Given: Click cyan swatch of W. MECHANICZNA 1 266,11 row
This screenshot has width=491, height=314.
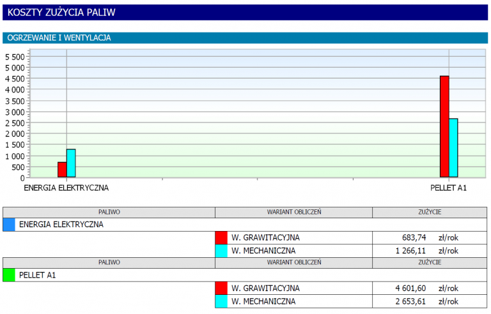Looking at the screenshot, I should [x=221, y=251].
